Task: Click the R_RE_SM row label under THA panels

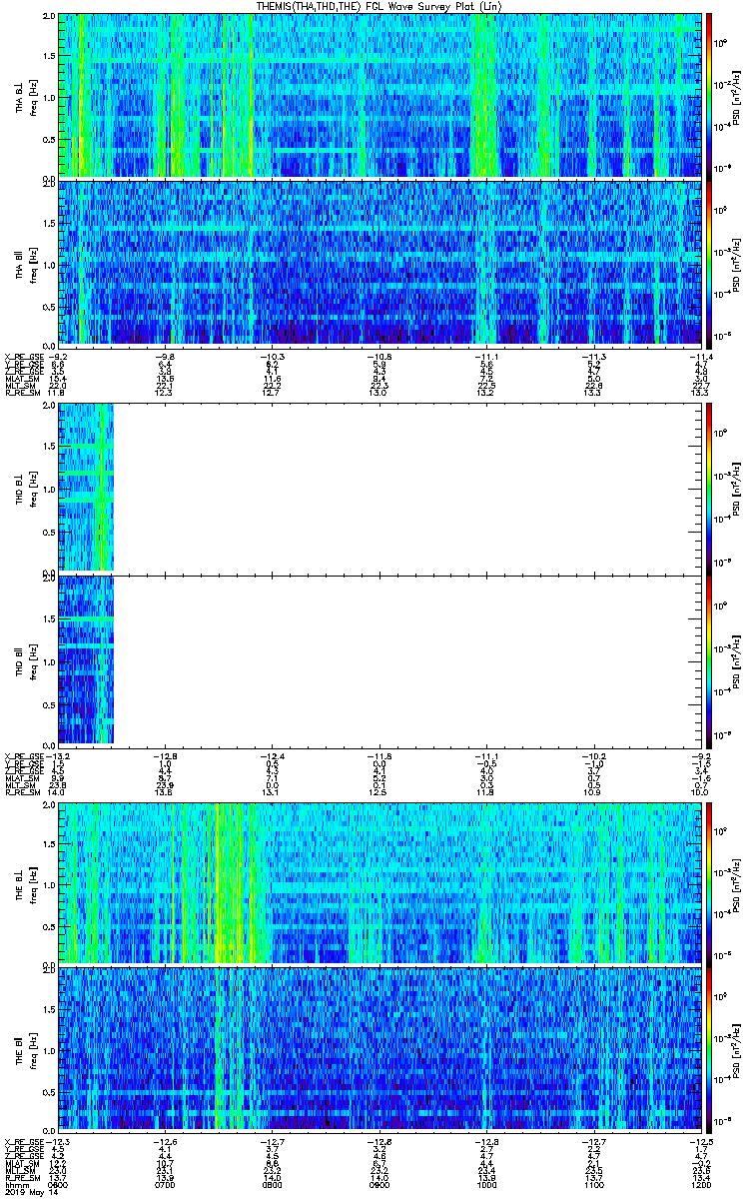Action: [21, 393]
